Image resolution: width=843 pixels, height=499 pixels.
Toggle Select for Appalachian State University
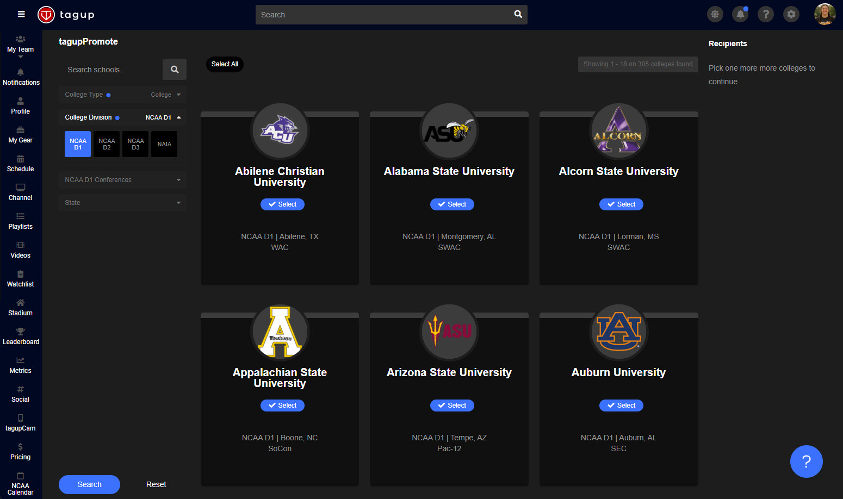[282, 406]
